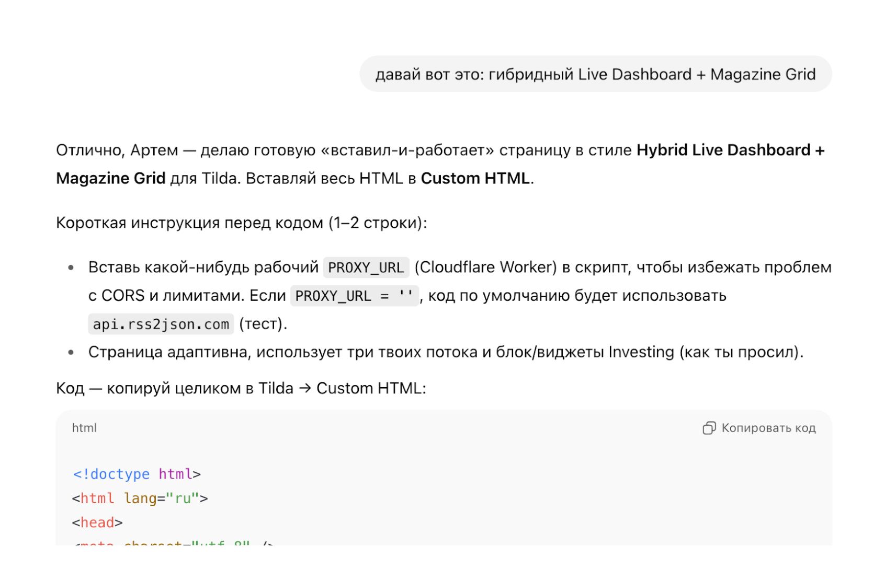Click the second bullet about Investing widgets
Image resolution: width=885 pixels, height=582 pixels.
click(x=447, y=353)
